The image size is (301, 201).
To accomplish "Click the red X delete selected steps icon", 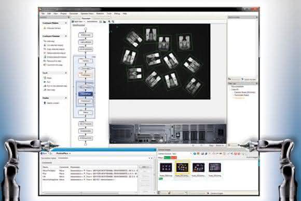I will (x=45, y=53).
